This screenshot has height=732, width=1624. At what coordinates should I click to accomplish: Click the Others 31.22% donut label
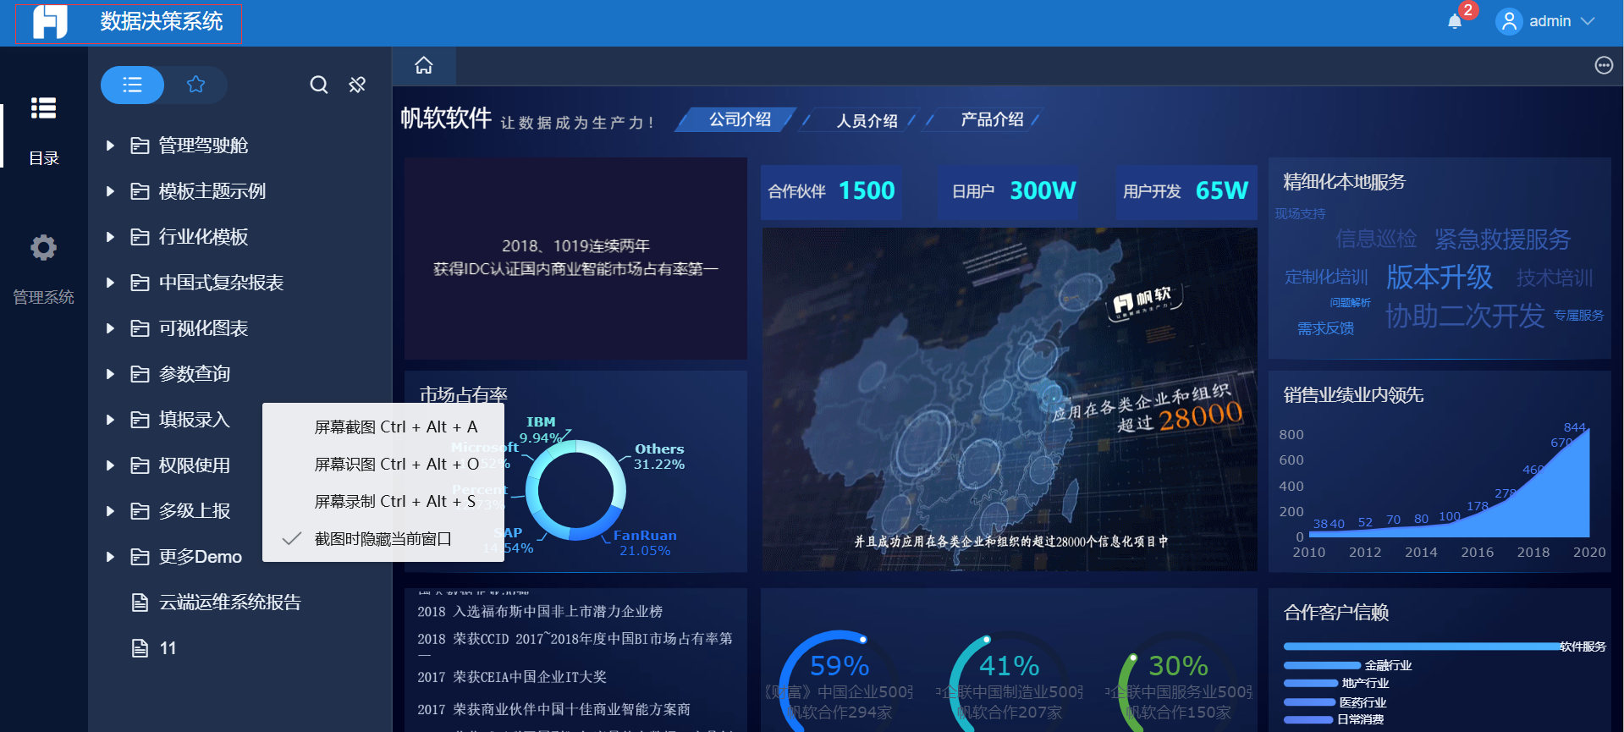(659, 456)
